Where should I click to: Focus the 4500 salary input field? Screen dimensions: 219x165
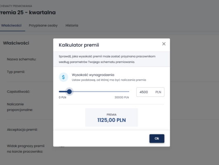150,92
